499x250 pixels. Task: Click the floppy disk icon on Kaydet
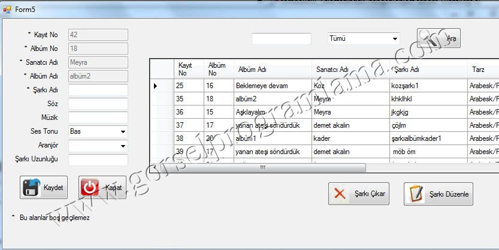(x=32, y=188)
